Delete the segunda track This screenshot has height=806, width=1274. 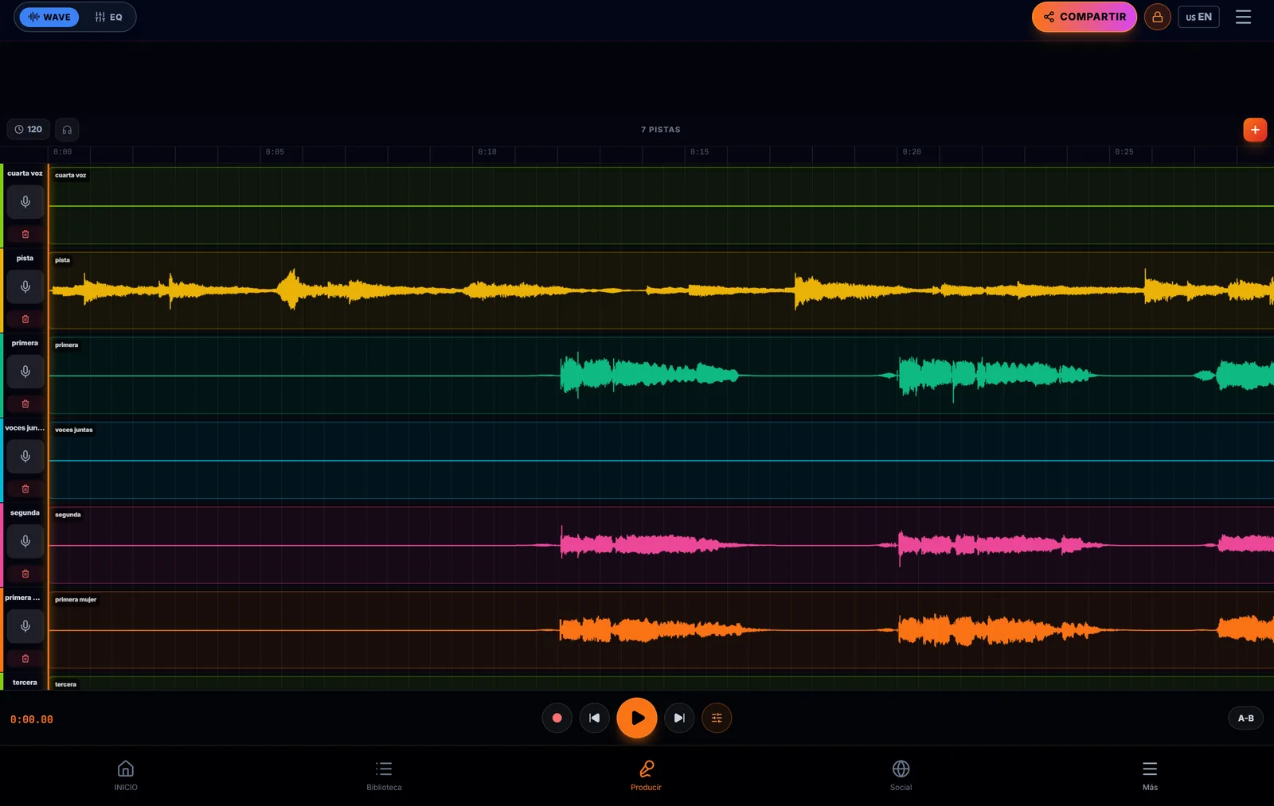click(25, 574)
